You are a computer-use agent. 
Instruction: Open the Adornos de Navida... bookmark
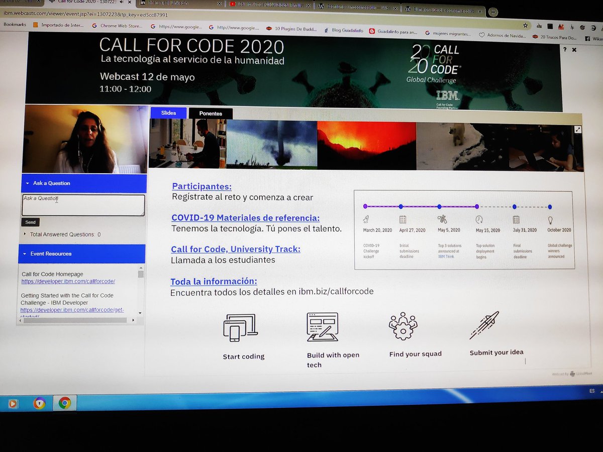pos(502,36)
